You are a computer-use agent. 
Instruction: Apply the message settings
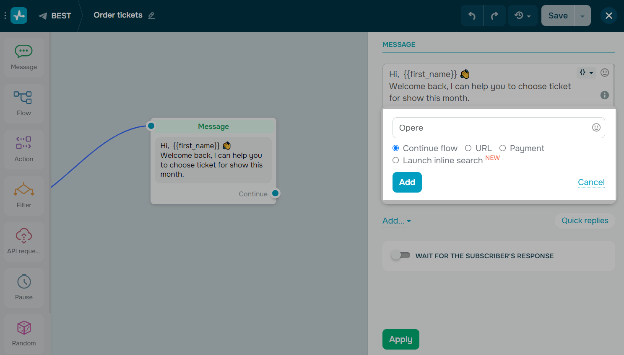point(401,340)
